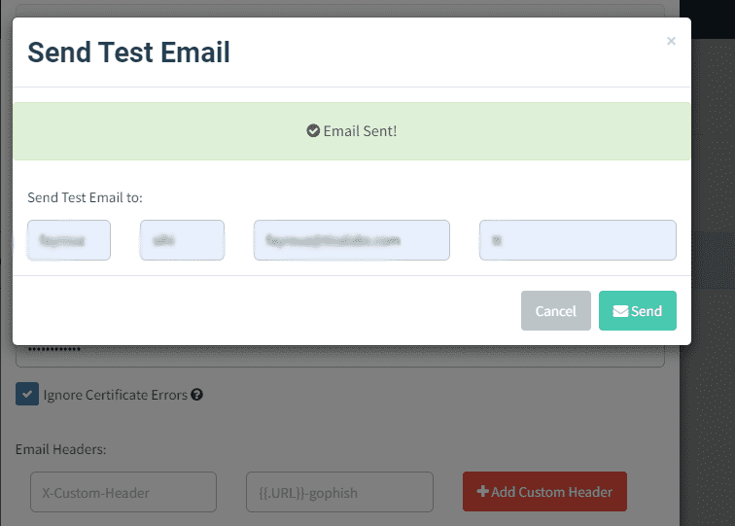This screenshot has width=735, height=526.
Task: Click the Email Sent! success banner
Action: (352, 131)
